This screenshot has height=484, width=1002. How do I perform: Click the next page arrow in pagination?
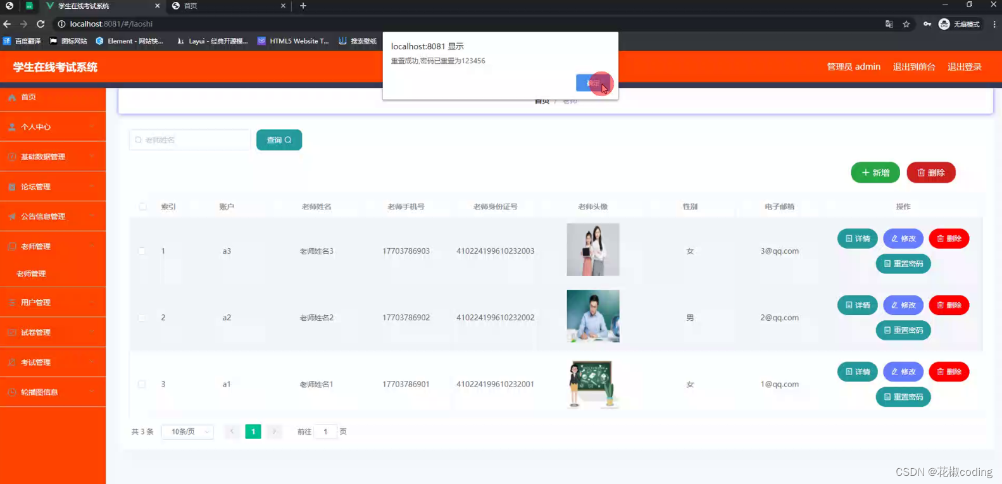274,431
